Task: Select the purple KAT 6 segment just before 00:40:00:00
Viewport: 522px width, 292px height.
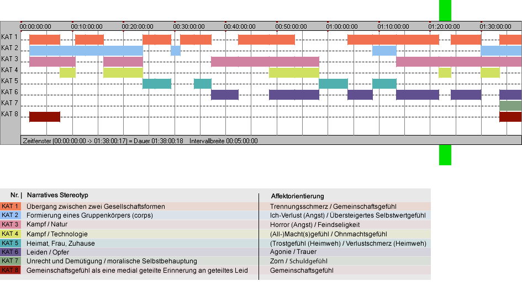Action: [225, 95]
